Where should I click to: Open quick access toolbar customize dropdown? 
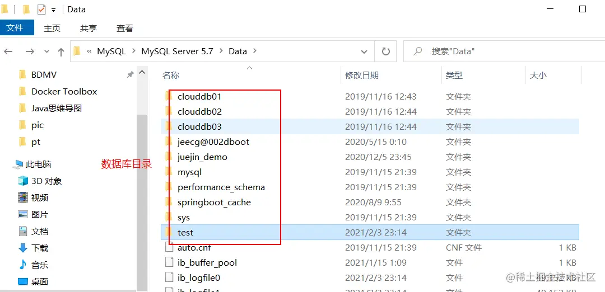tap(53, 10)
